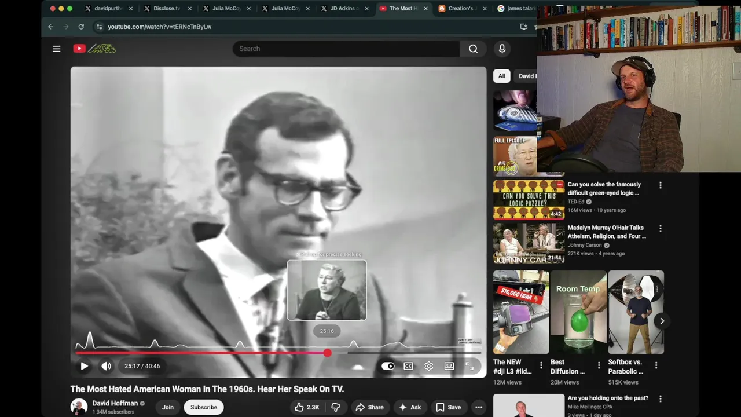Dislike the video
The width and height of the screenshot is (741, 417).
coord(335,407)
